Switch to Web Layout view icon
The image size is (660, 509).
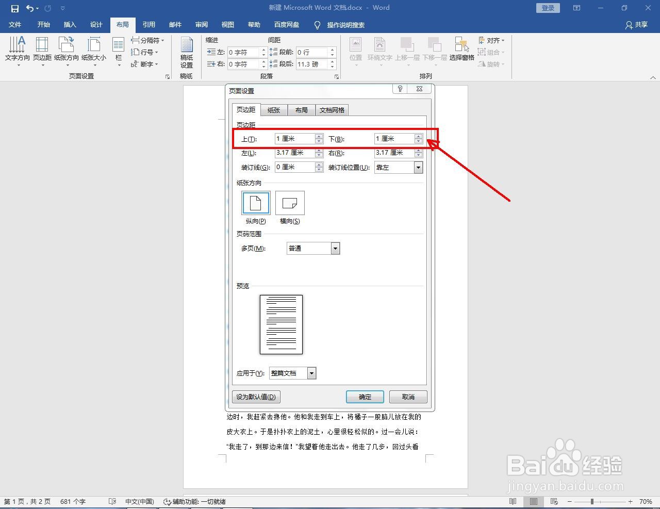(x=554, y=501)
